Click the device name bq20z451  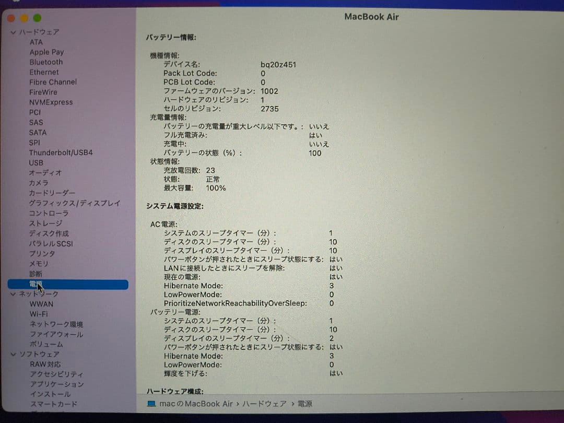pos(278,65)
